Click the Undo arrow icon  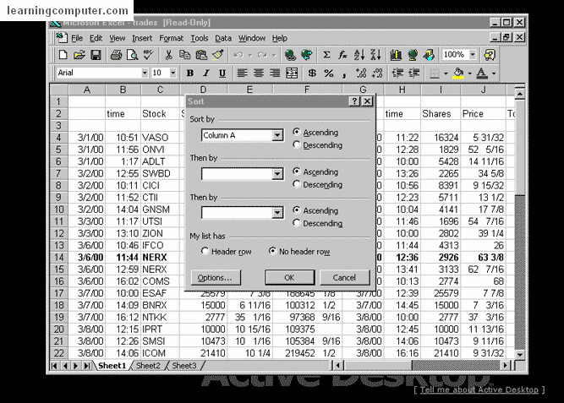[x=238, y=55]
